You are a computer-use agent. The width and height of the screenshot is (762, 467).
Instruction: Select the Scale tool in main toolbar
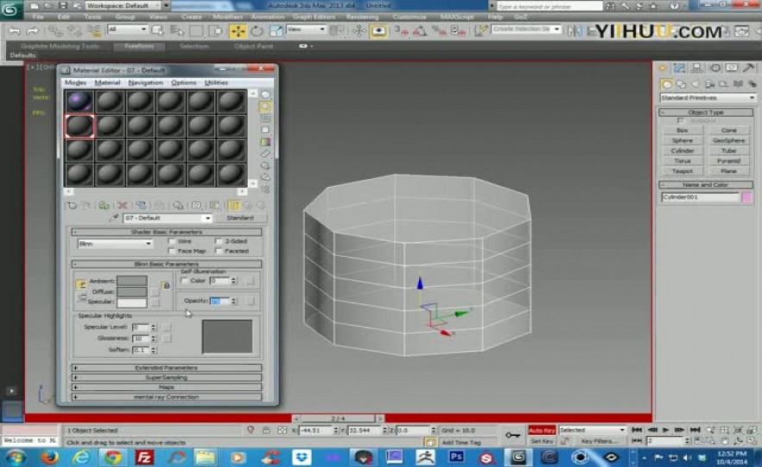(275, 31)
